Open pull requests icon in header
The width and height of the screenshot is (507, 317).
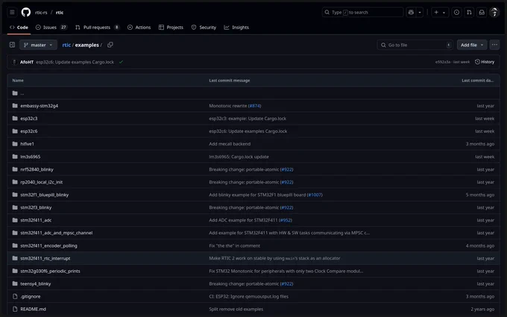[x=469, y=12]
